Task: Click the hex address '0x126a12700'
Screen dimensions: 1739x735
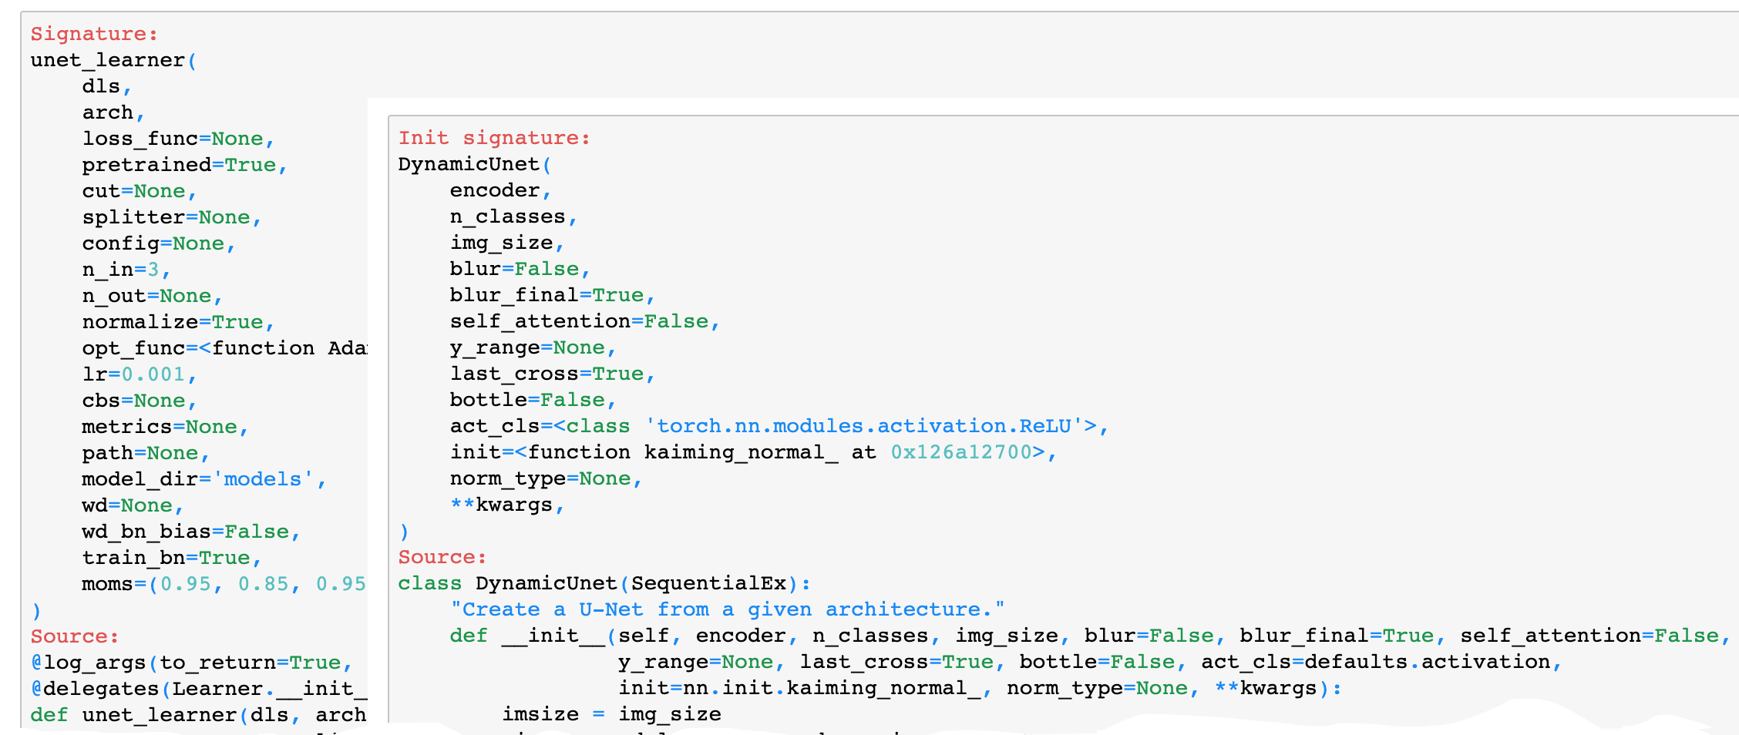Action: click(x=961, y=452)
